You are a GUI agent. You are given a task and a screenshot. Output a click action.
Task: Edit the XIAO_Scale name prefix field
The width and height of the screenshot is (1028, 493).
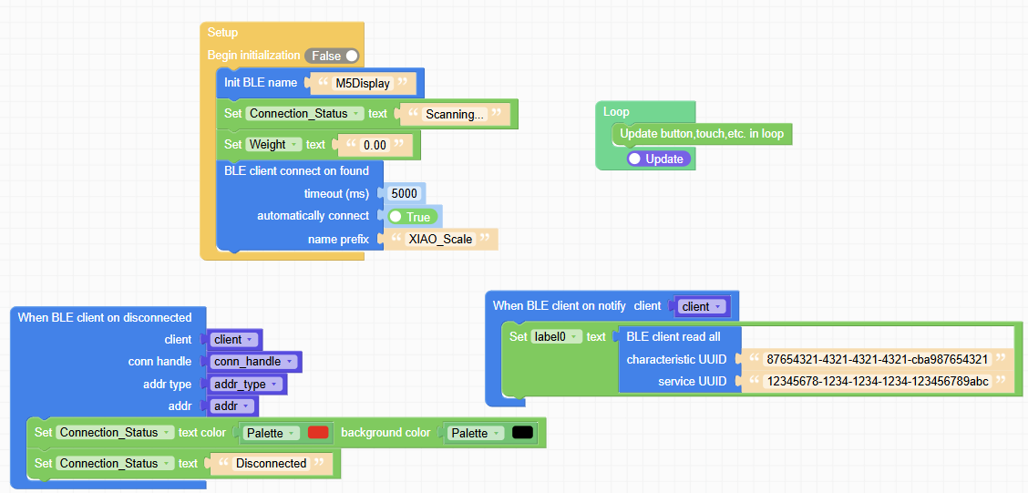pyautogui.click(x=440, y=240)
